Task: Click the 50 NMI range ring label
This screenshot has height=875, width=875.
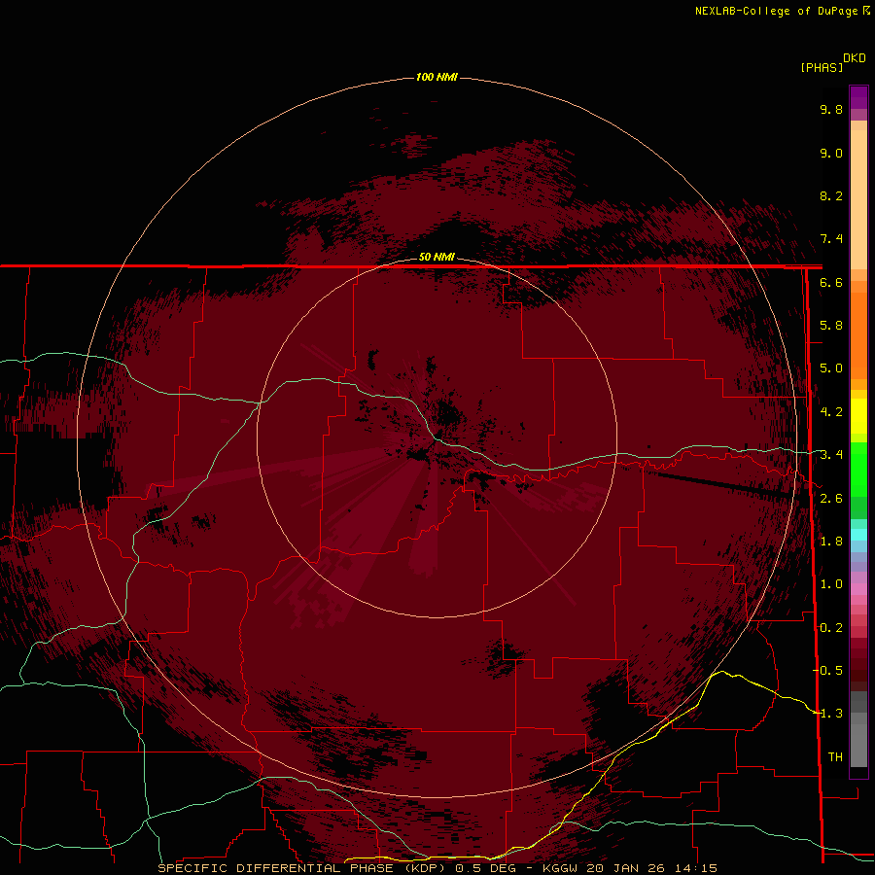Action: [437, 257]
